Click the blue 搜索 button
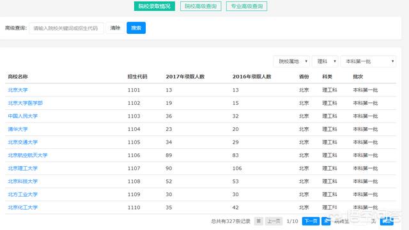 click(x=136, y=28)
